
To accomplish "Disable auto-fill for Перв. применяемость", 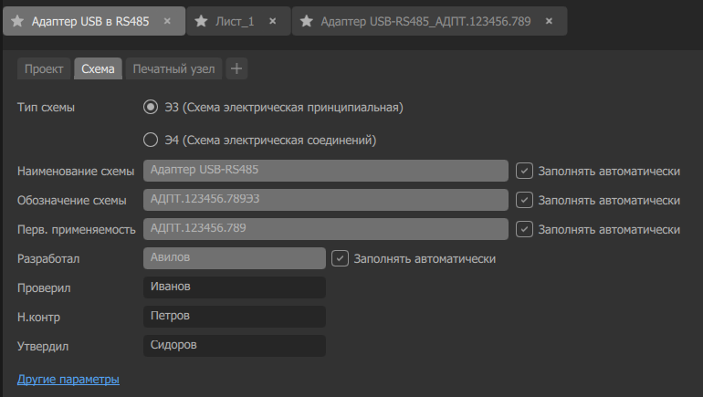I will (x=524, y=229).
